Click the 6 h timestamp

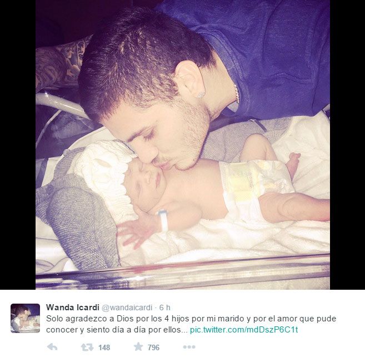coord(165,307)
